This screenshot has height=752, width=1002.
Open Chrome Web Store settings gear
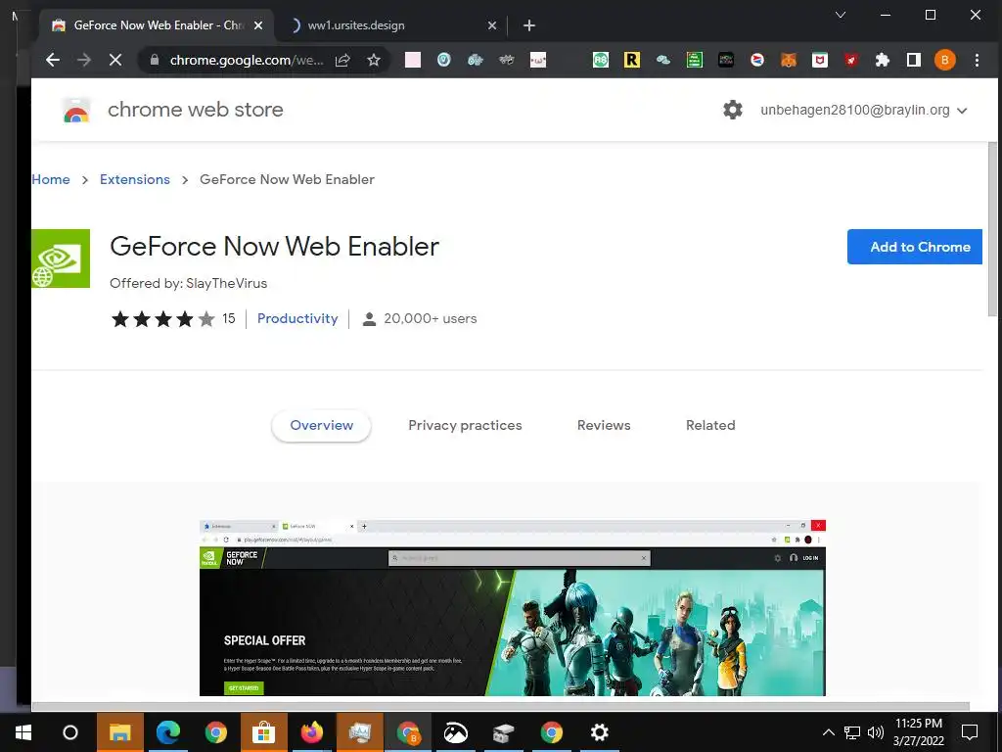(732, 110)
